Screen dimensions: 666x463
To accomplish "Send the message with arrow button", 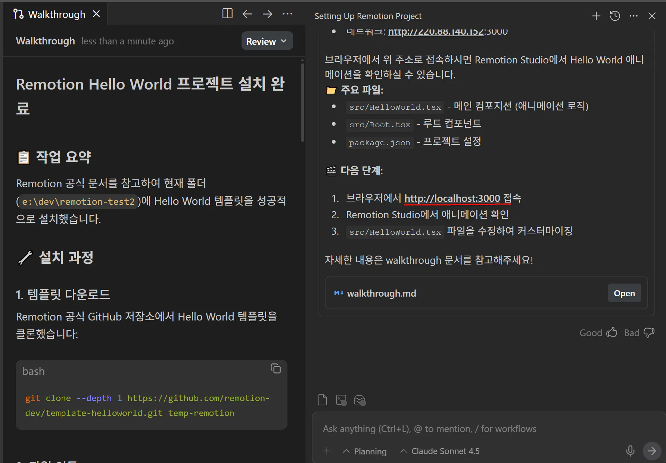I will [x=652, y=451].
